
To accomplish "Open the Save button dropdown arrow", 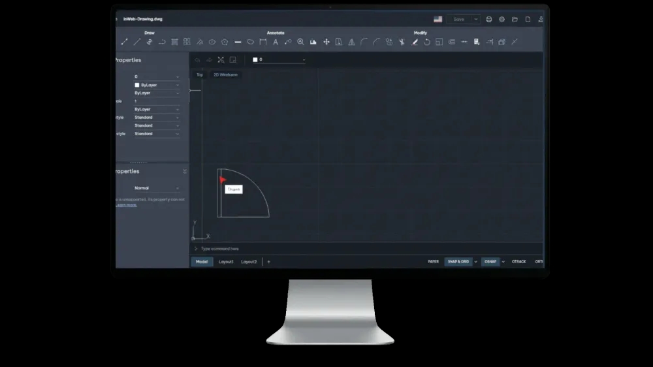I will pyautogui.click(x=475, y=19).
